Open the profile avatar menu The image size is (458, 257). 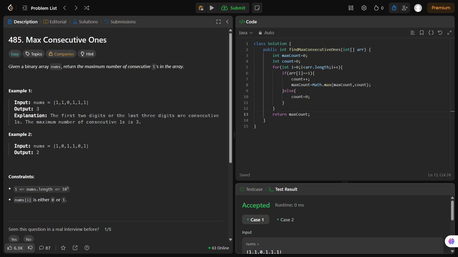(418, 8)
